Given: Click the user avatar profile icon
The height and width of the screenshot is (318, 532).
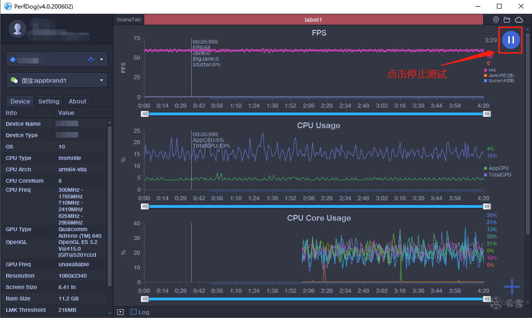Looking at the screenshot, I should tap(18, 29).
